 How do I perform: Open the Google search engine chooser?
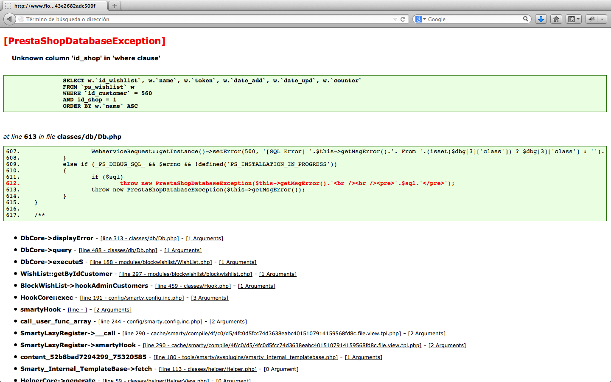pos(420,19)
